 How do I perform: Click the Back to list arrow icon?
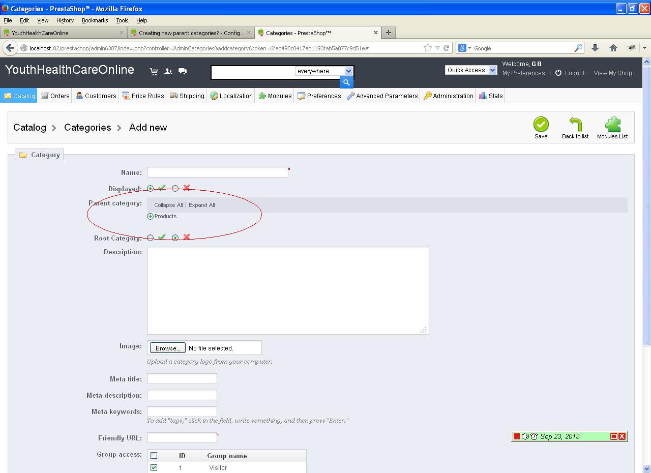pyautogui.click(x=575, y=124)
